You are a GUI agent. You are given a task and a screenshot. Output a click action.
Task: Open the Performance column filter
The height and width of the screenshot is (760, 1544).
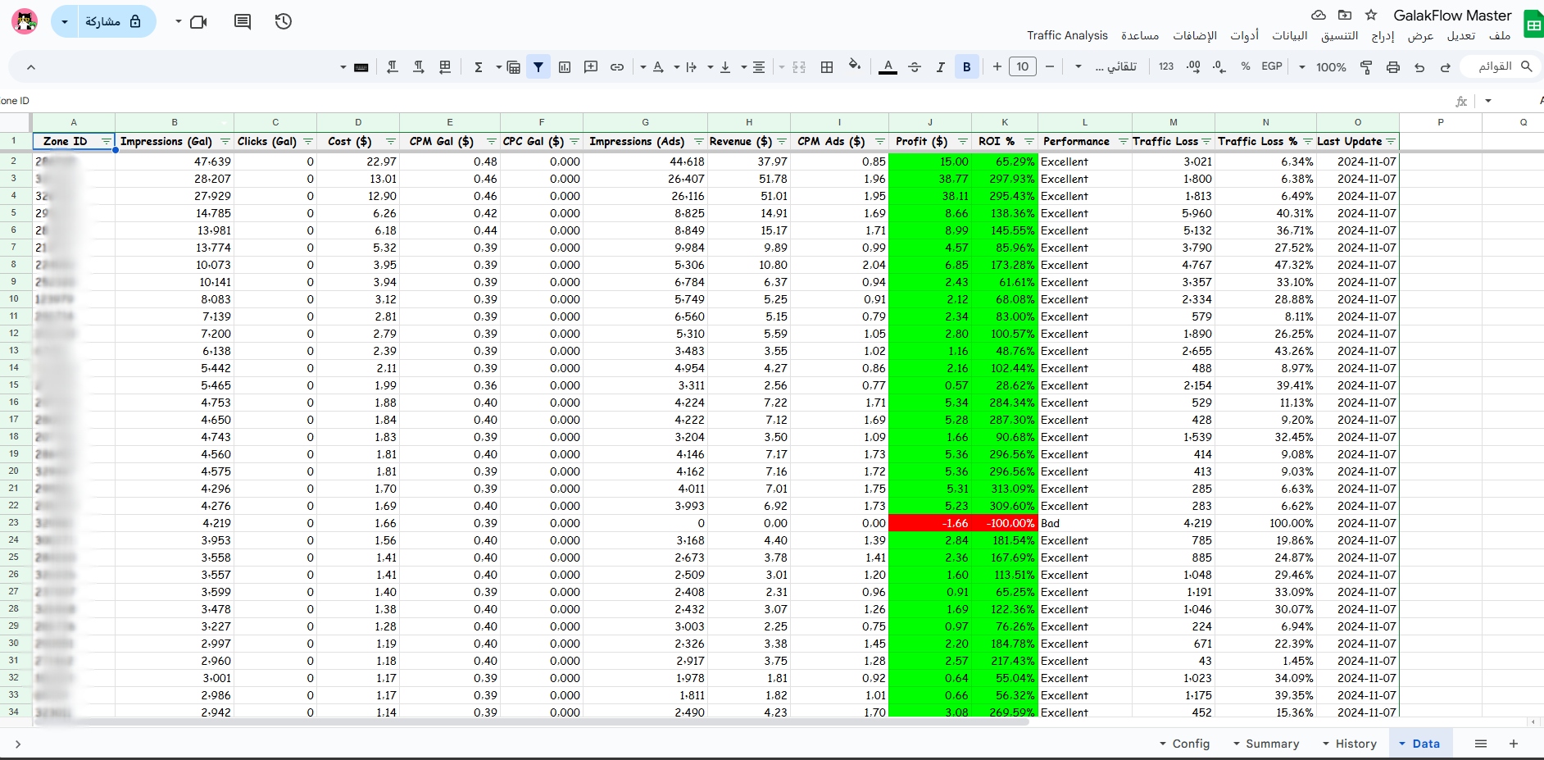(x=1123, y=142)
